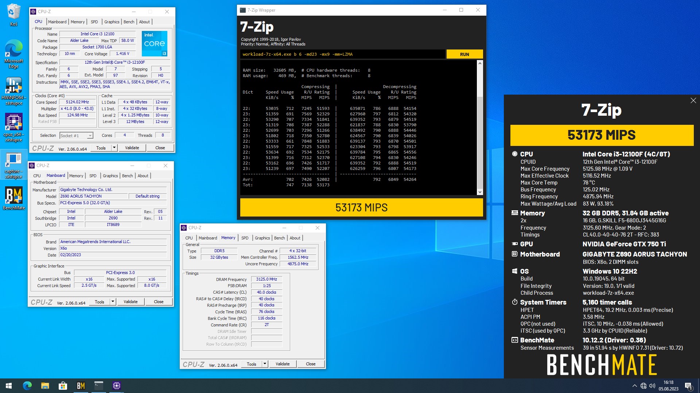The height and width of the screenshot is (393, 700).
Task: Click CPU-Z title icon in Mainboard window
Action: (x=32, y=166)
